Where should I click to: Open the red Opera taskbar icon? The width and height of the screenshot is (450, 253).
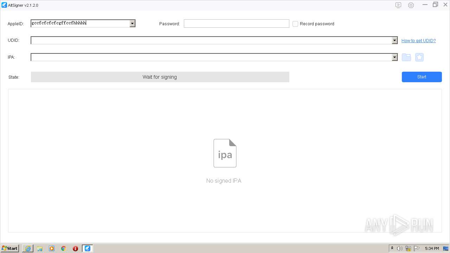(75, 248)
